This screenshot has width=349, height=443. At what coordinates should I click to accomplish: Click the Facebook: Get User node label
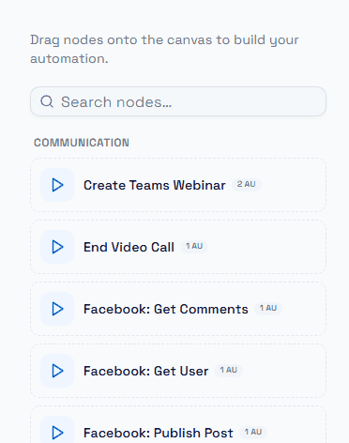click(x=145, y=371)
